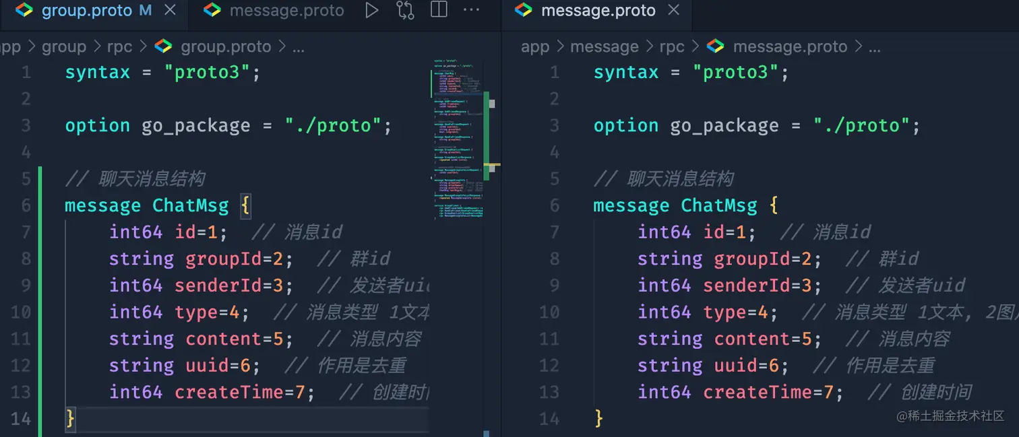1019x437 pixels.
Task: Click proto icon on right group's message.proto tab
Action: pyautogui.click(x=524, y=11)
